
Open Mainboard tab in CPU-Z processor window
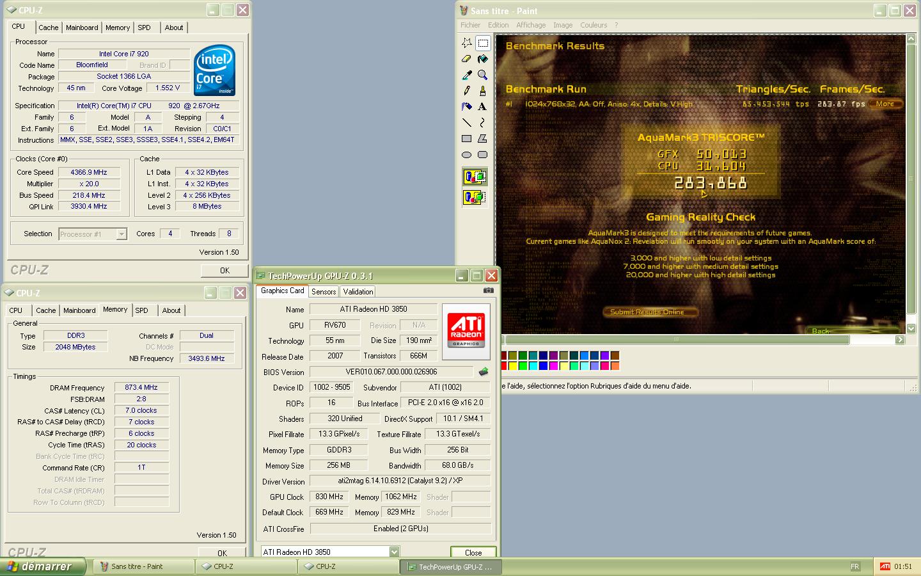(82, 28)
